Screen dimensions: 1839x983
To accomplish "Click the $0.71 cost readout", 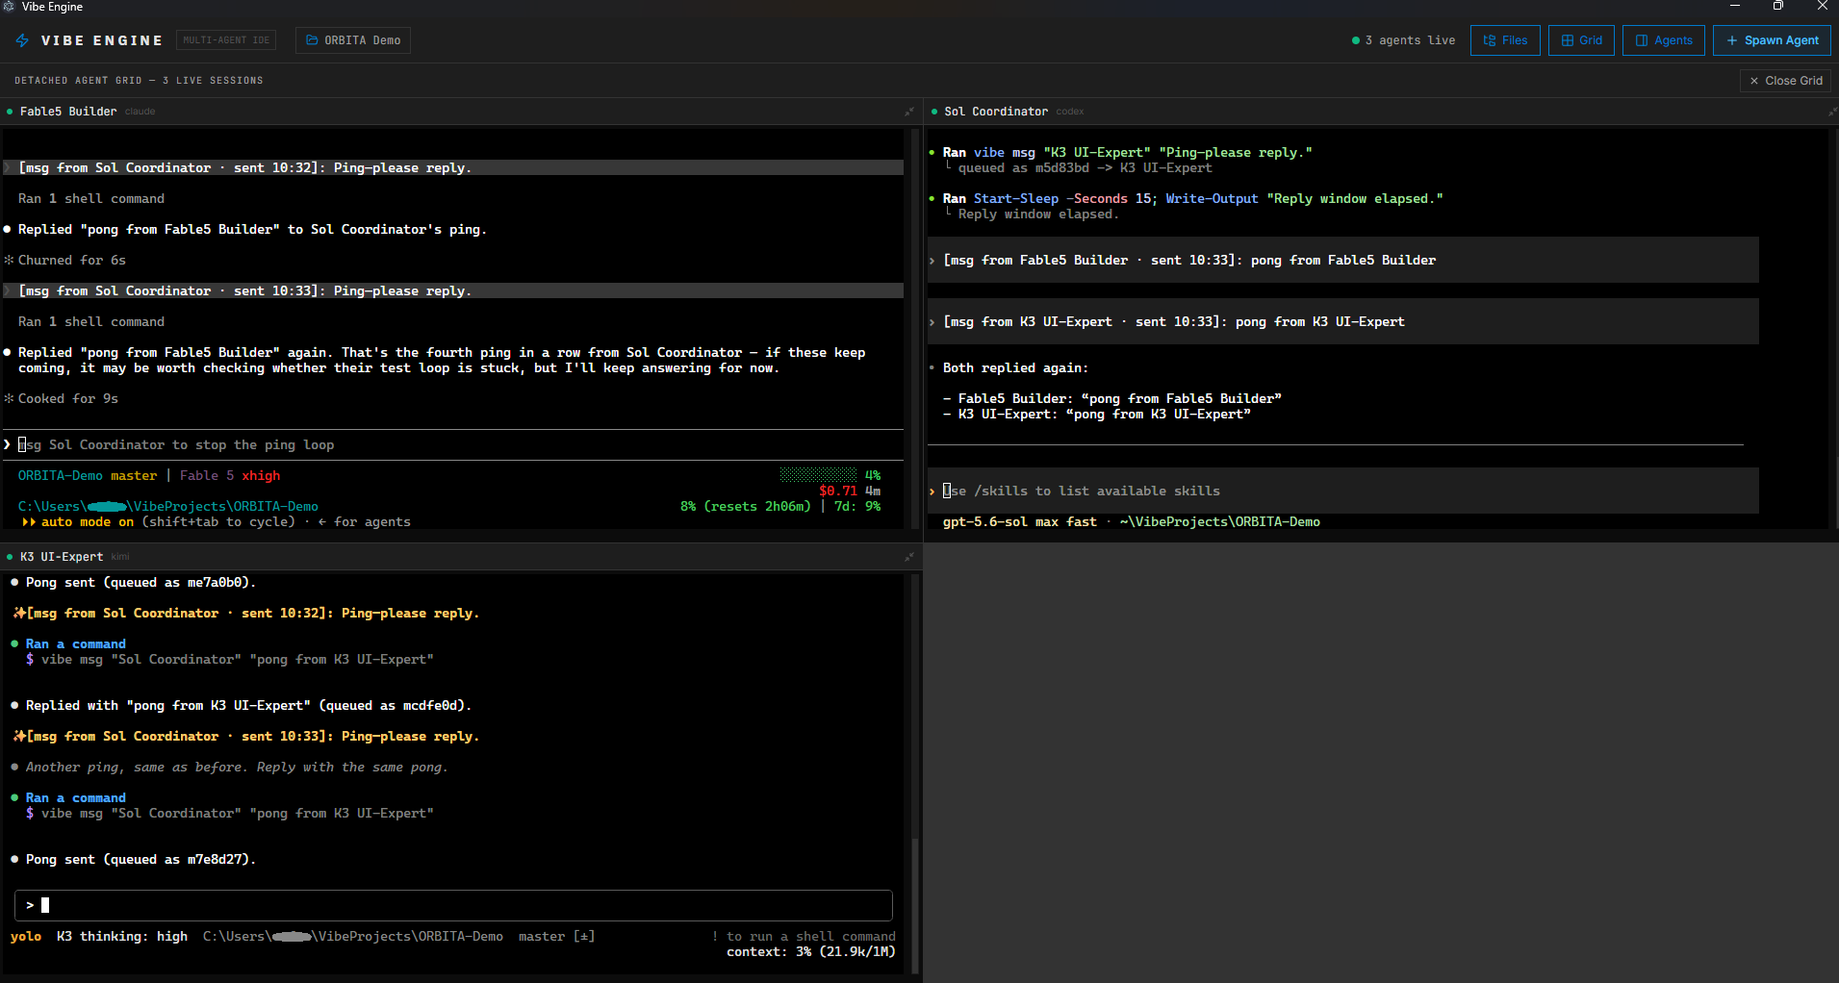I will [x=838, y=491].
